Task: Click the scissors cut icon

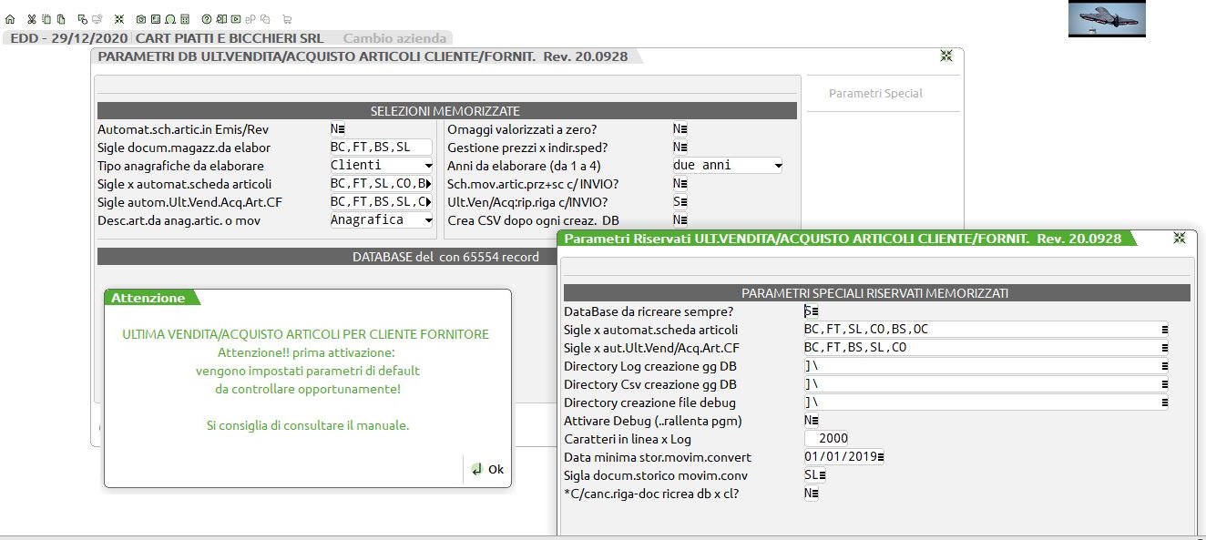Action: point(31,19)
